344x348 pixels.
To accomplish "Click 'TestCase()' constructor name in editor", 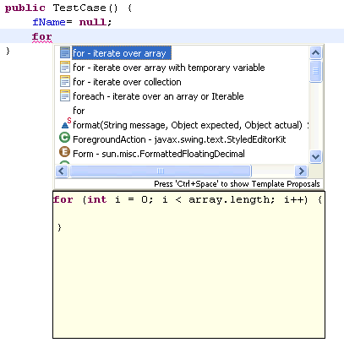I will 85,8.
